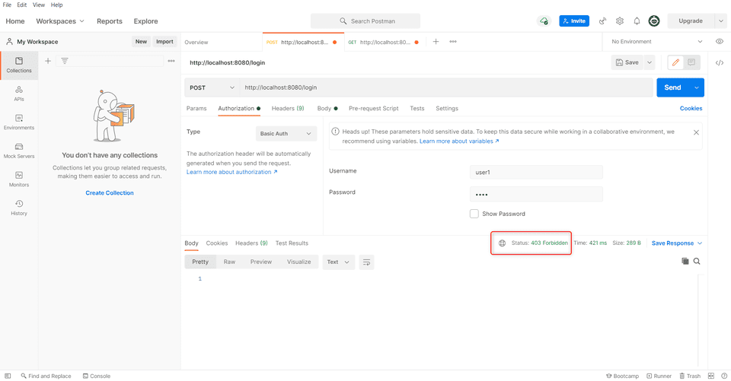Open the POST method dropdown
The width and height of the screenshot is (731, 381).
[x=211, y=87]
